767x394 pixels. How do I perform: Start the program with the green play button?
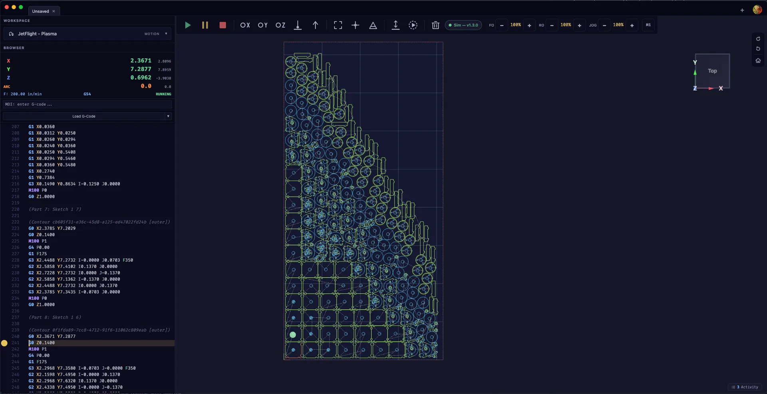(x=188, y=25)
